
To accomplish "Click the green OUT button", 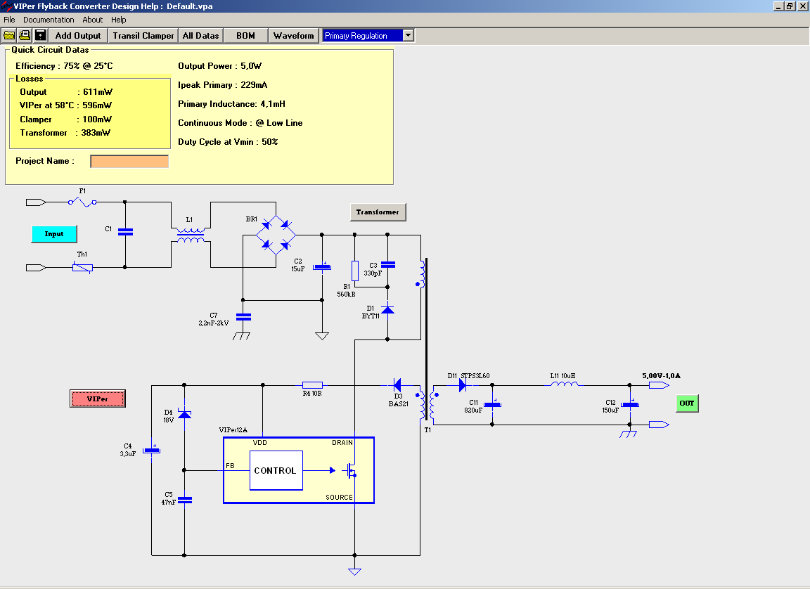I will [x=686, y=403].
